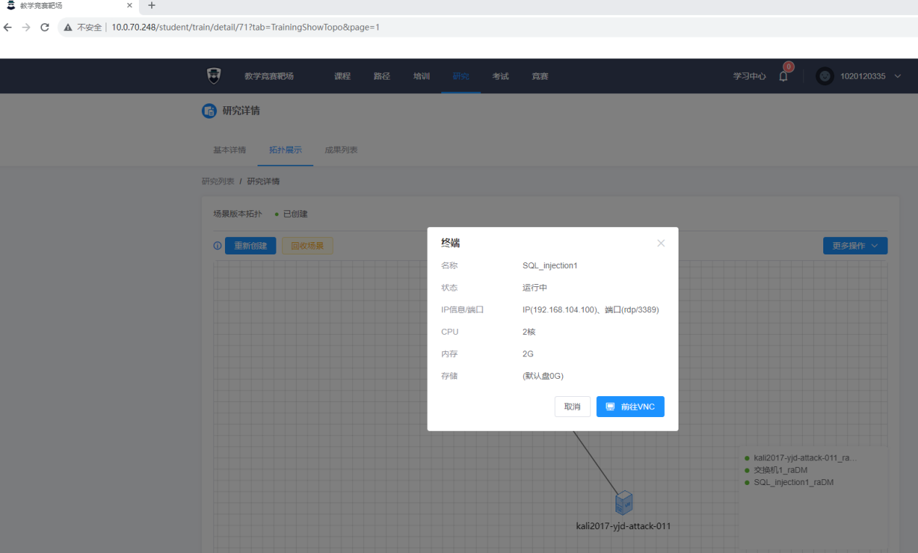Switch to the 基本详情 tab
Viewport: 918px width, 553px height.
229,150
